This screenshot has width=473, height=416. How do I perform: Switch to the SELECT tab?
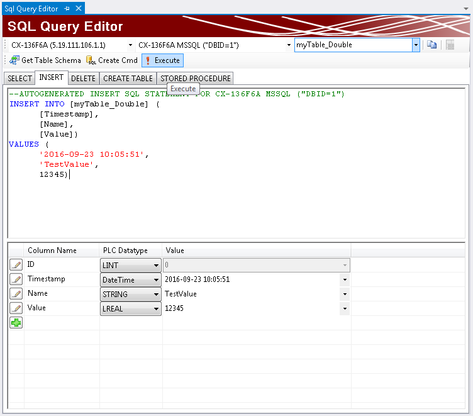tap(19, 79)
